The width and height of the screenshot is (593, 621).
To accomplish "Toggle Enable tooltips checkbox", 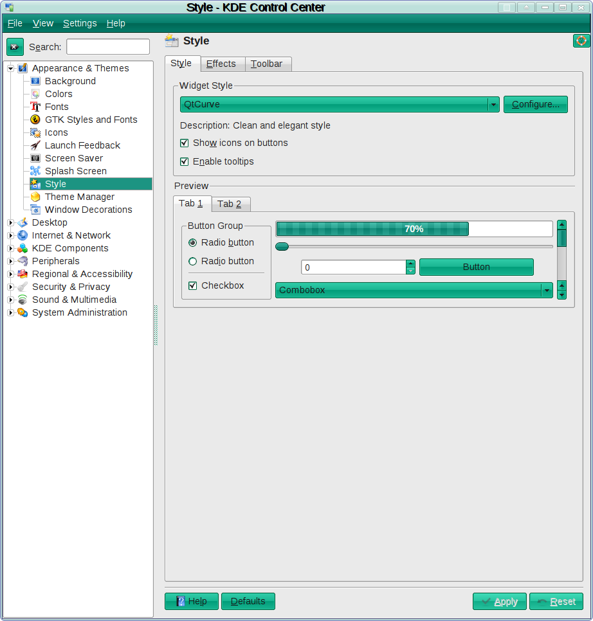I will point(184,161).
